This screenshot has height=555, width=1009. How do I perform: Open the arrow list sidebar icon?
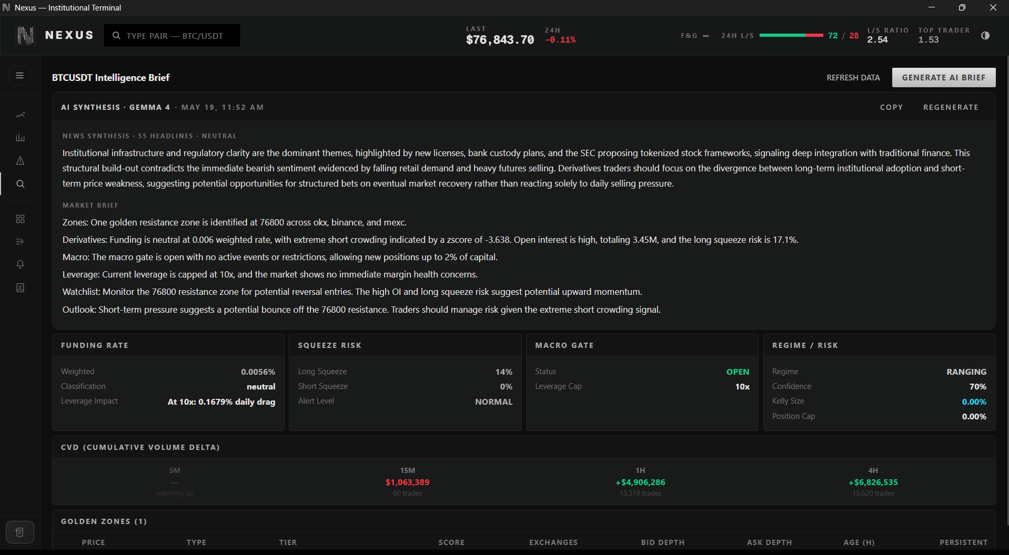pyautogui.click(x=20, y=242)
